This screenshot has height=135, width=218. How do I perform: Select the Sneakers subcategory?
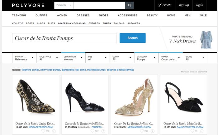tap(134, 23)
